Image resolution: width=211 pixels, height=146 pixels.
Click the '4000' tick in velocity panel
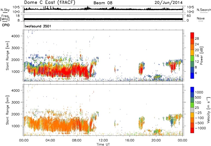pyautogui.click(x=15, y=90)
